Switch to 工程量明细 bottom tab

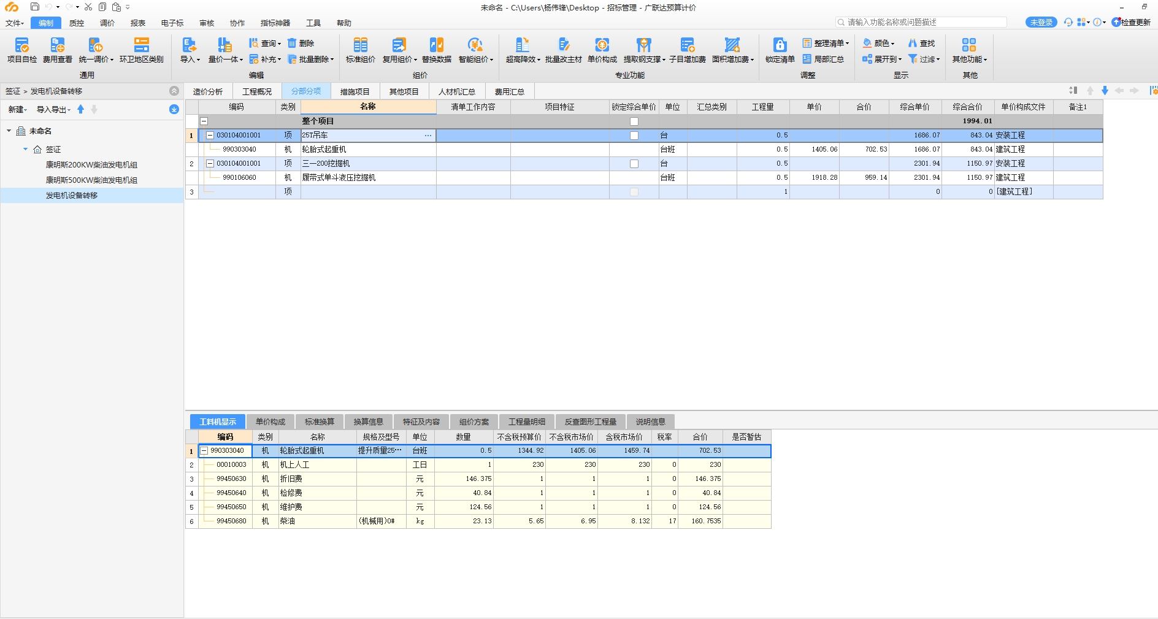pyautogui.click(x=527, y=421)
